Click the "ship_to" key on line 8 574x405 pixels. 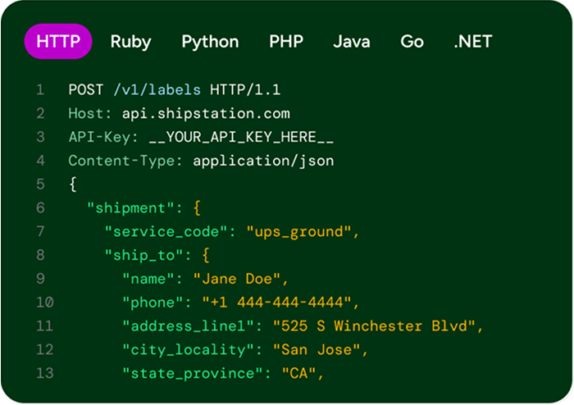click(x=143, y=255)
